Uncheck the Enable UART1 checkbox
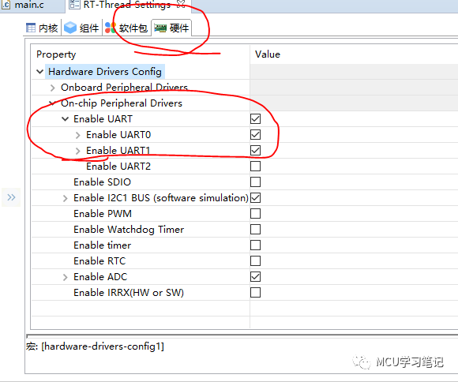 click(255, 151)
